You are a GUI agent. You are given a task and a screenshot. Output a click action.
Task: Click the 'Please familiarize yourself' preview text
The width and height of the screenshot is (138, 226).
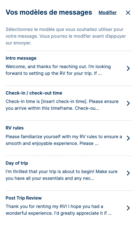[x=64, y=140]
